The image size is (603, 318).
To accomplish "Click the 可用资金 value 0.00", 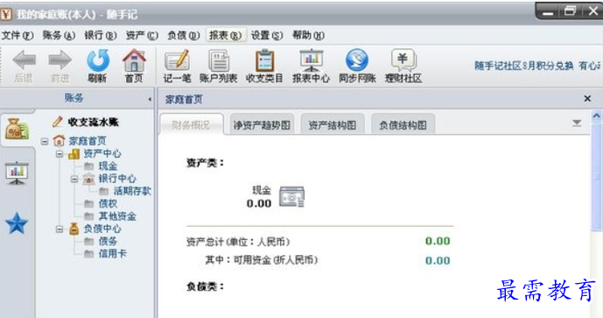I will click(x=438, y=261).
